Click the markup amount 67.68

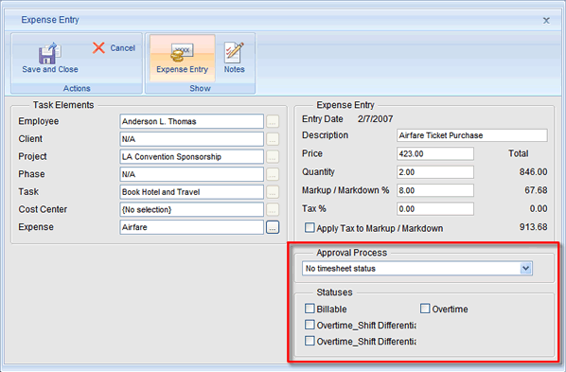pyautogui.click(x=536, y=190)
